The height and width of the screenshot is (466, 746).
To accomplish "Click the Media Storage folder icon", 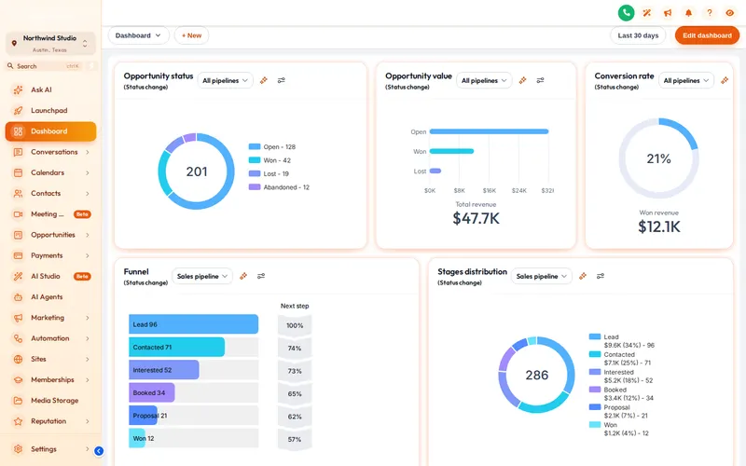I will (x=18, y=401).
